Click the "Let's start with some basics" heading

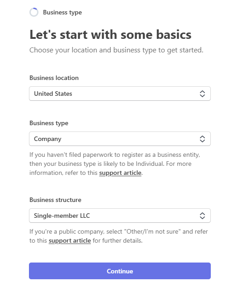pyautogui.click(x=110, y=35)
